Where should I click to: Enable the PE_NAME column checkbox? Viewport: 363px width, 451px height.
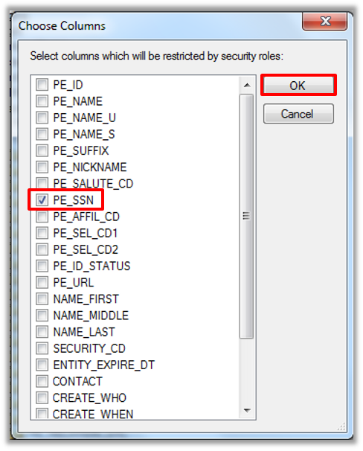pos(42,101)
